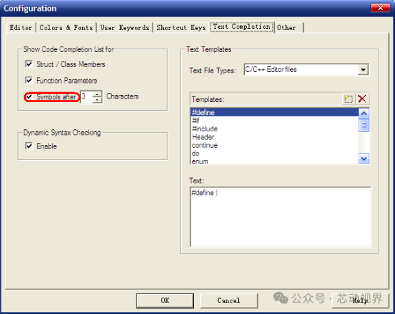Image resolution: width=395 pixels, height=314 pixels.
Task: Select the Text Completion tab
Action: click(242, 27)
